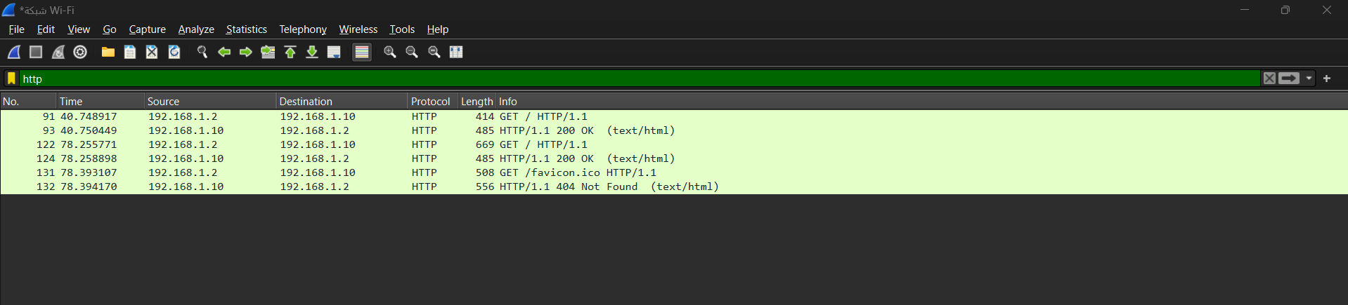The image size is (1348, 305).
Task: Stop the running packet capture
Action: pos(36,52)
